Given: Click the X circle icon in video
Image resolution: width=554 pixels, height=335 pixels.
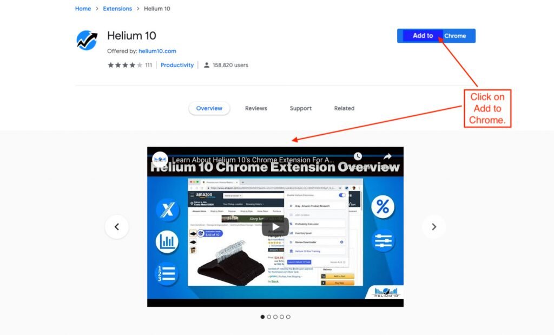Looking at the screenshot, I should coord(167,209).
